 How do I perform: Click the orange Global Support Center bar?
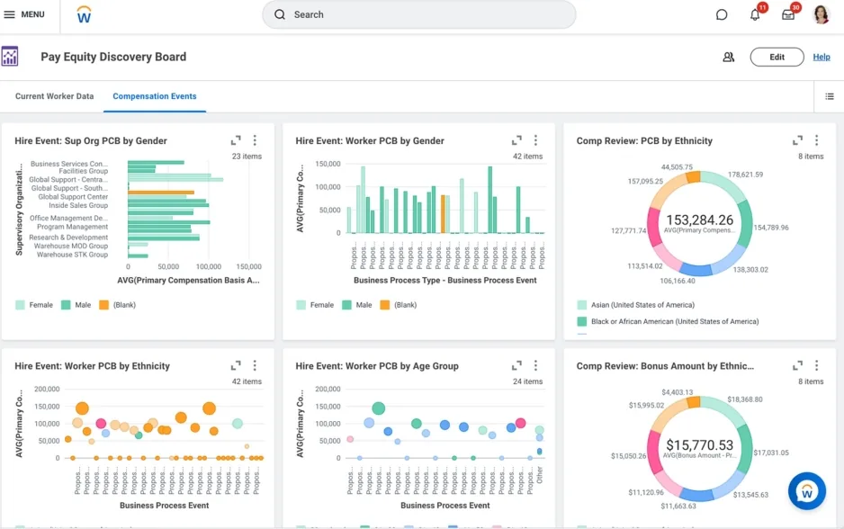161,193
